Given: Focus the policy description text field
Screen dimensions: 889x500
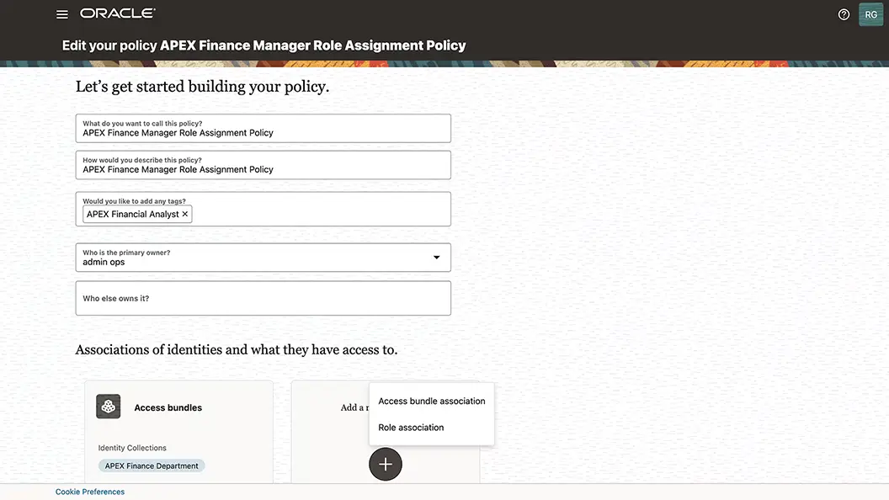Looking at the screenshot, I should [263, 165].
